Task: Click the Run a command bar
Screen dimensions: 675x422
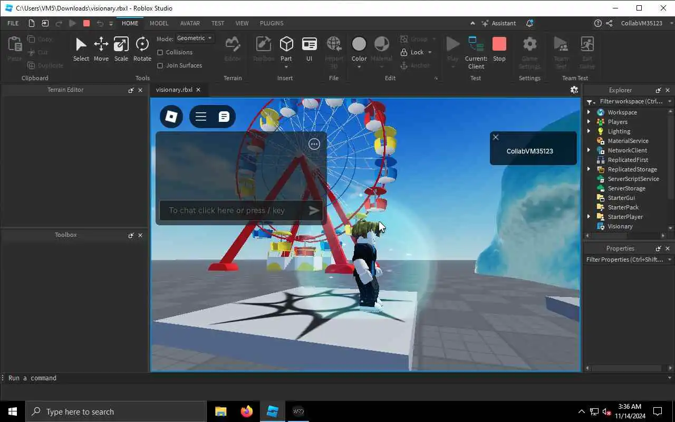Action: coord(337,378)
